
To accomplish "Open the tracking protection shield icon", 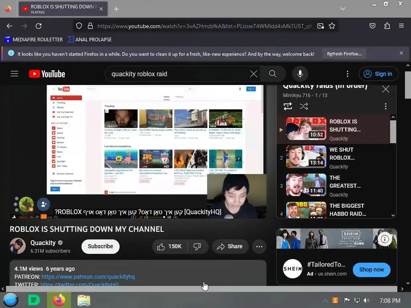I will tap(79, 26).
